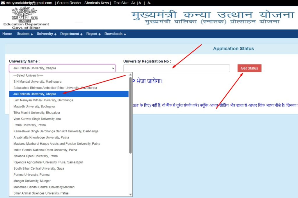The height and width of the screenshot is (198, 298).
Task: Click the Get Status button
Action: point(249,68)
